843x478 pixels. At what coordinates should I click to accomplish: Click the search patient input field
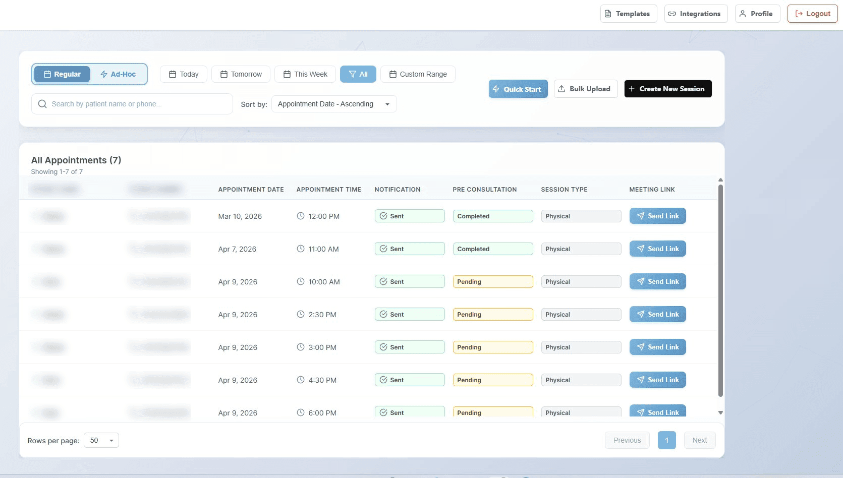(x=131, y=104)
